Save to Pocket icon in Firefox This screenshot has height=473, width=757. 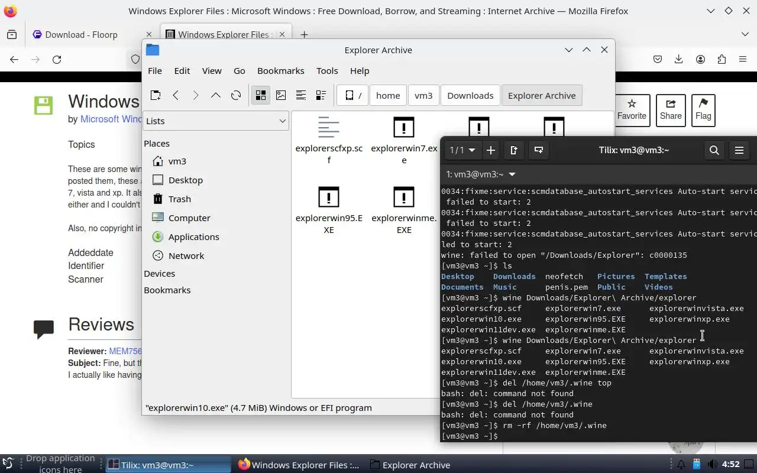[x=658, y=59]
